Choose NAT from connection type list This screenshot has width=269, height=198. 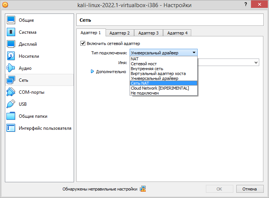point(164,59)
